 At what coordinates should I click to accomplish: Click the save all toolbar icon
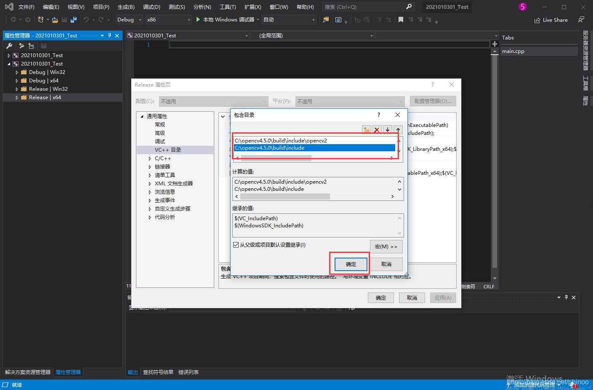click(74, 20)
